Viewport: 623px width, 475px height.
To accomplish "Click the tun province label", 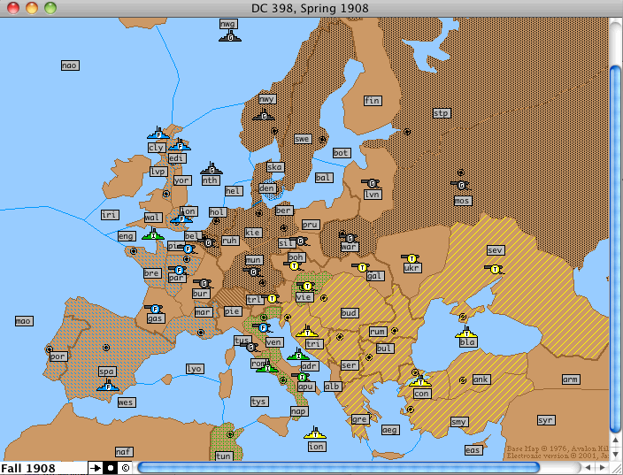I will pos(223,456).
